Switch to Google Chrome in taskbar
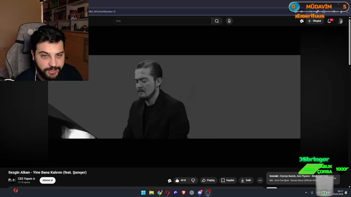Screen dimensions: 351x197 click(160, 193)
